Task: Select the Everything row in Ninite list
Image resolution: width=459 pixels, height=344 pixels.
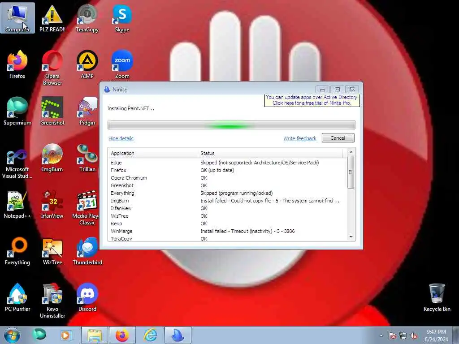Action: click(228, 193)
